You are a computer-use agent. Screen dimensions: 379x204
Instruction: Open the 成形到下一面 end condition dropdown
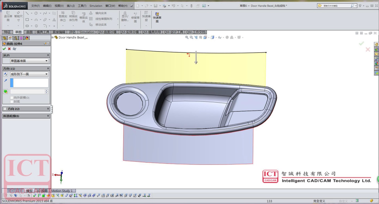(x=29, y=74)
